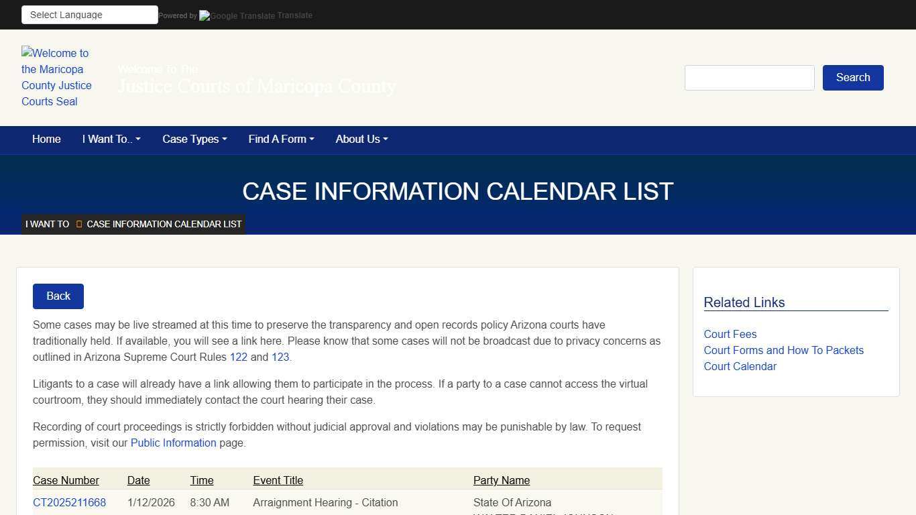Select Home in the navigation bar
This screenshot has height=515, width=916.
click(x=46, y=139)
